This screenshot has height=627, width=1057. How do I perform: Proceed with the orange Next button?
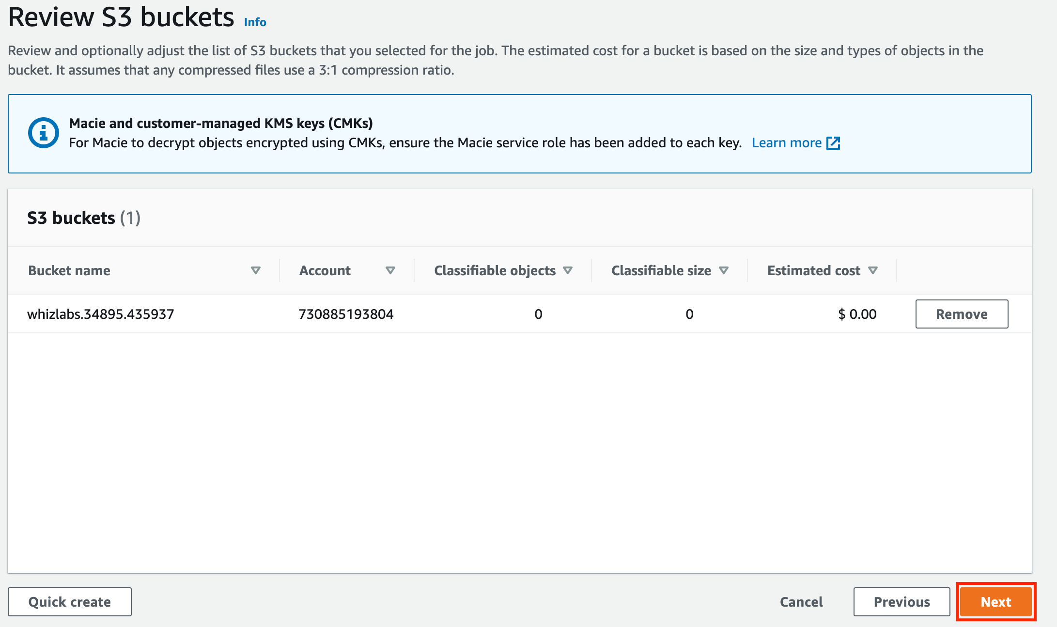tap(996, 602)
